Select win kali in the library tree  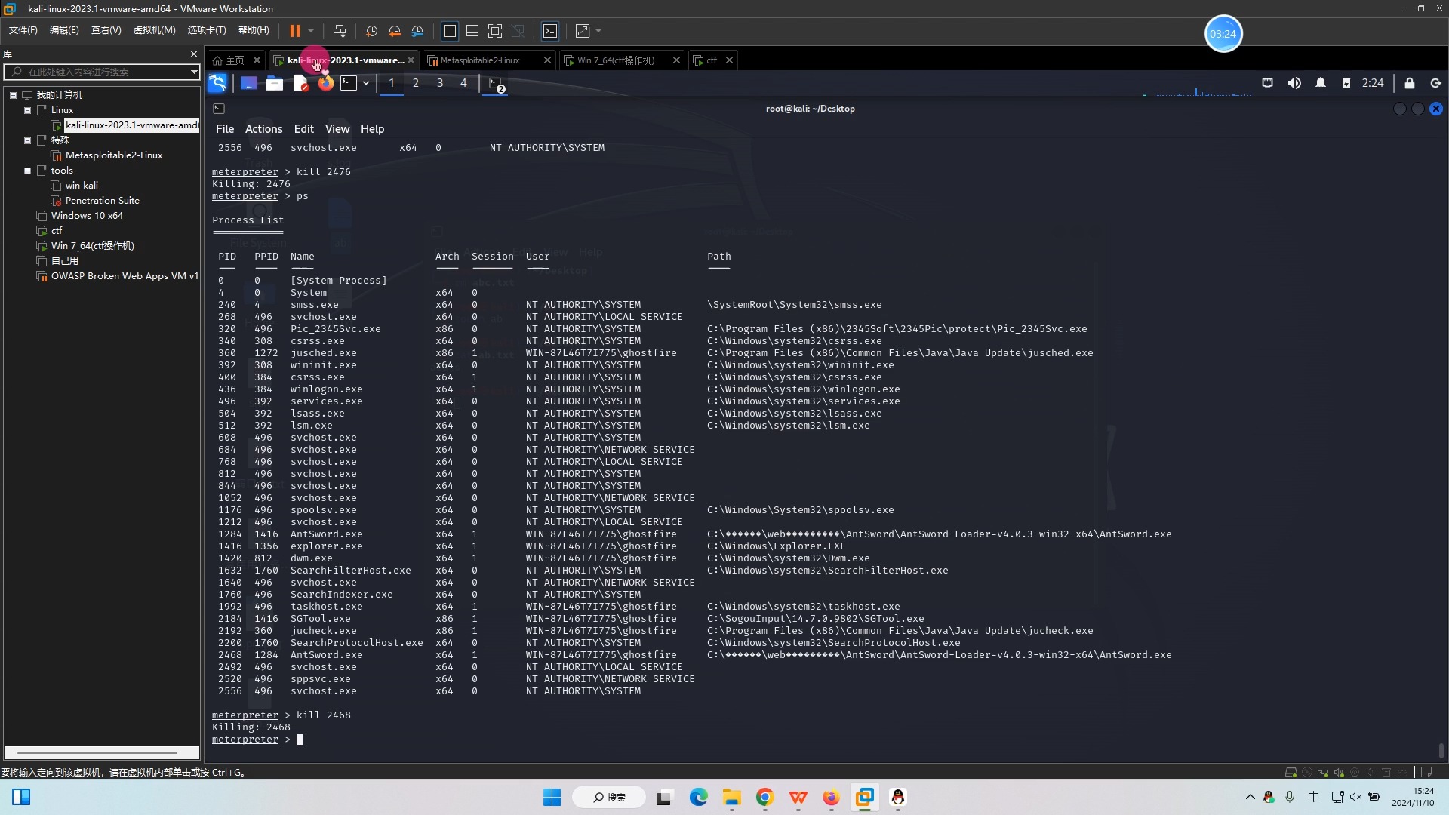pos(82,186)
